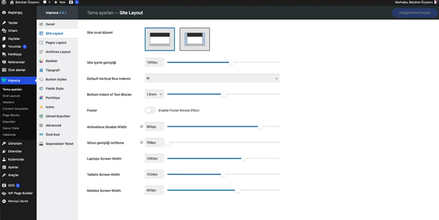The width and height of the screenshot is (439, 220).
Task: Open the Page Blocks submenu link
Action: pyautogui.click(x=11, y=115)
